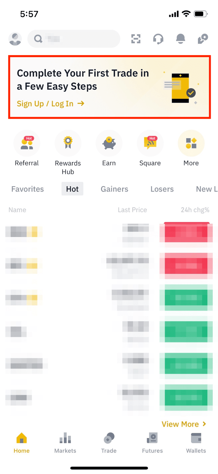Sort markets by 24h chg%
This screenshot has width=218, height=474.
195,210
